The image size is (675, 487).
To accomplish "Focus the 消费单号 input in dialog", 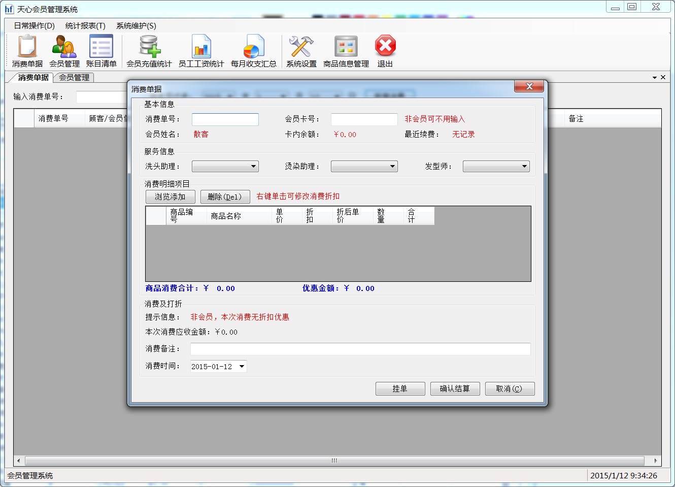I will (x=225, y=119).
